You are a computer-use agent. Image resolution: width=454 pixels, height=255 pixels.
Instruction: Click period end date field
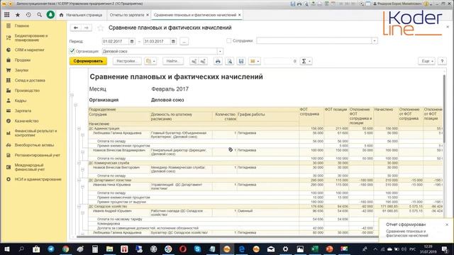point(157,41)
